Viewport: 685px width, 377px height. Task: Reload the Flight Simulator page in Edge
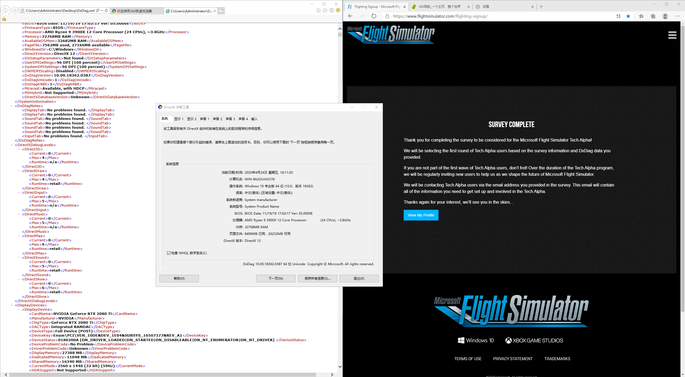click(x=374, y=16)
